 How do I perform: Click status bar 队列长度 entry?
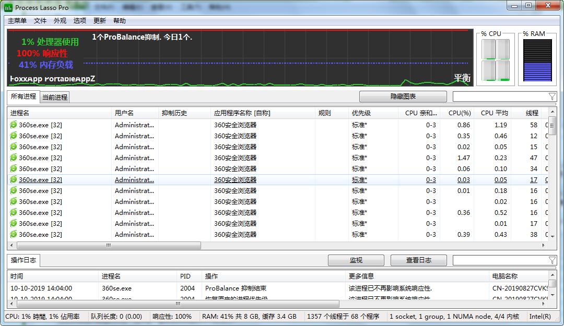(x=116, y=316)
